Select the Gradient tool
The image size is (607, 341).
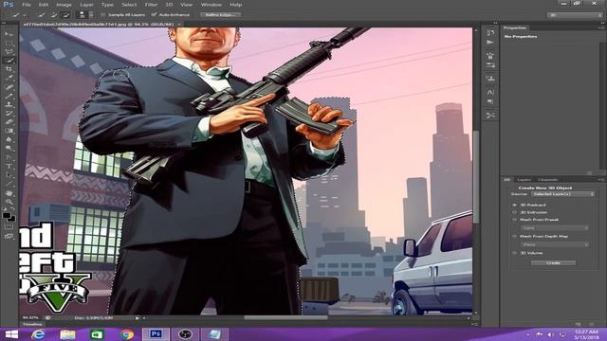[9, 131]
